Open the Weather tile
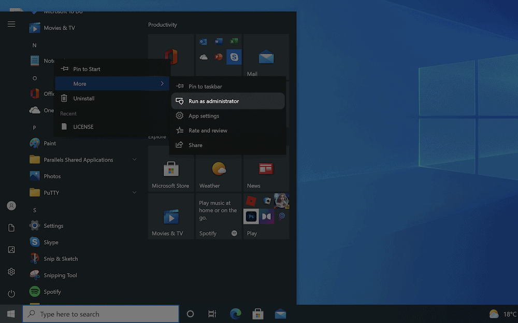 point(219,168)
